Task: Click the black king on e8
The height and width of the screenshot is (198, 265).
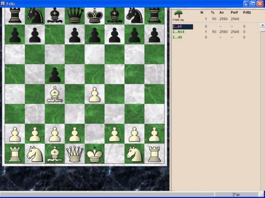Action: pyautogui.click(x=94, y=16)
